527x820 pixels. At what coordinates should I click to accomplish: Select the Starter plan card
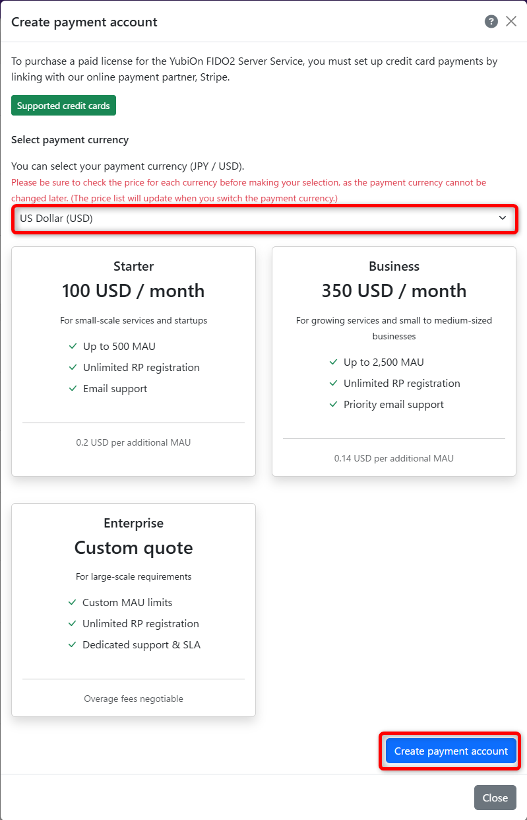tap(133, 361)
